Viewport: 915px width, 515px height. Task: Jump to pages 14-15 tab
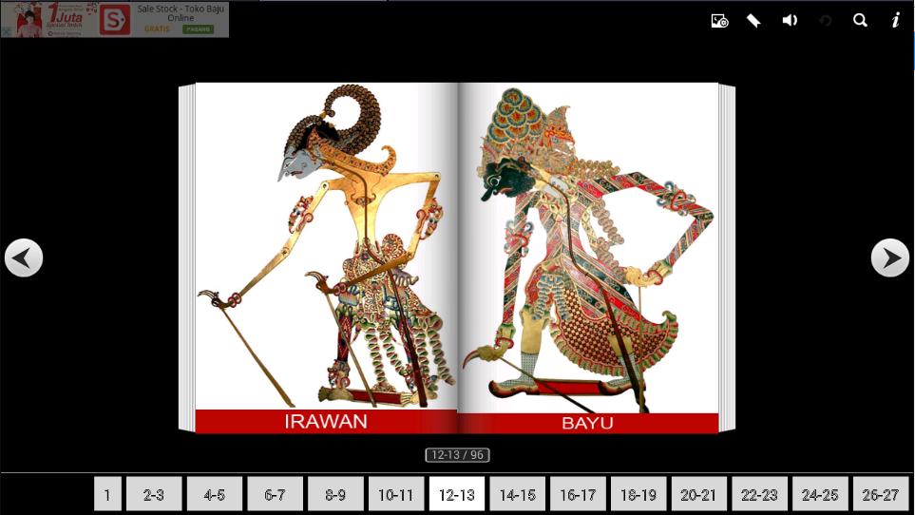518,495
